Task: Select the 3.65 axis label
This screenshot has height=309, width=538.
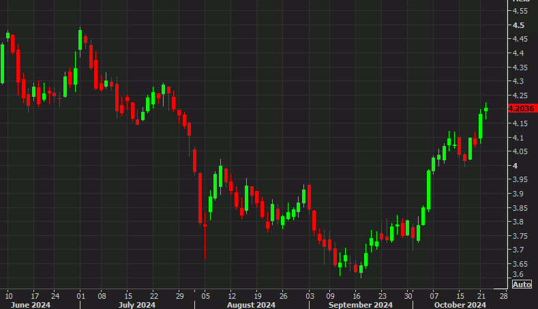Action: tap(520, 264)
